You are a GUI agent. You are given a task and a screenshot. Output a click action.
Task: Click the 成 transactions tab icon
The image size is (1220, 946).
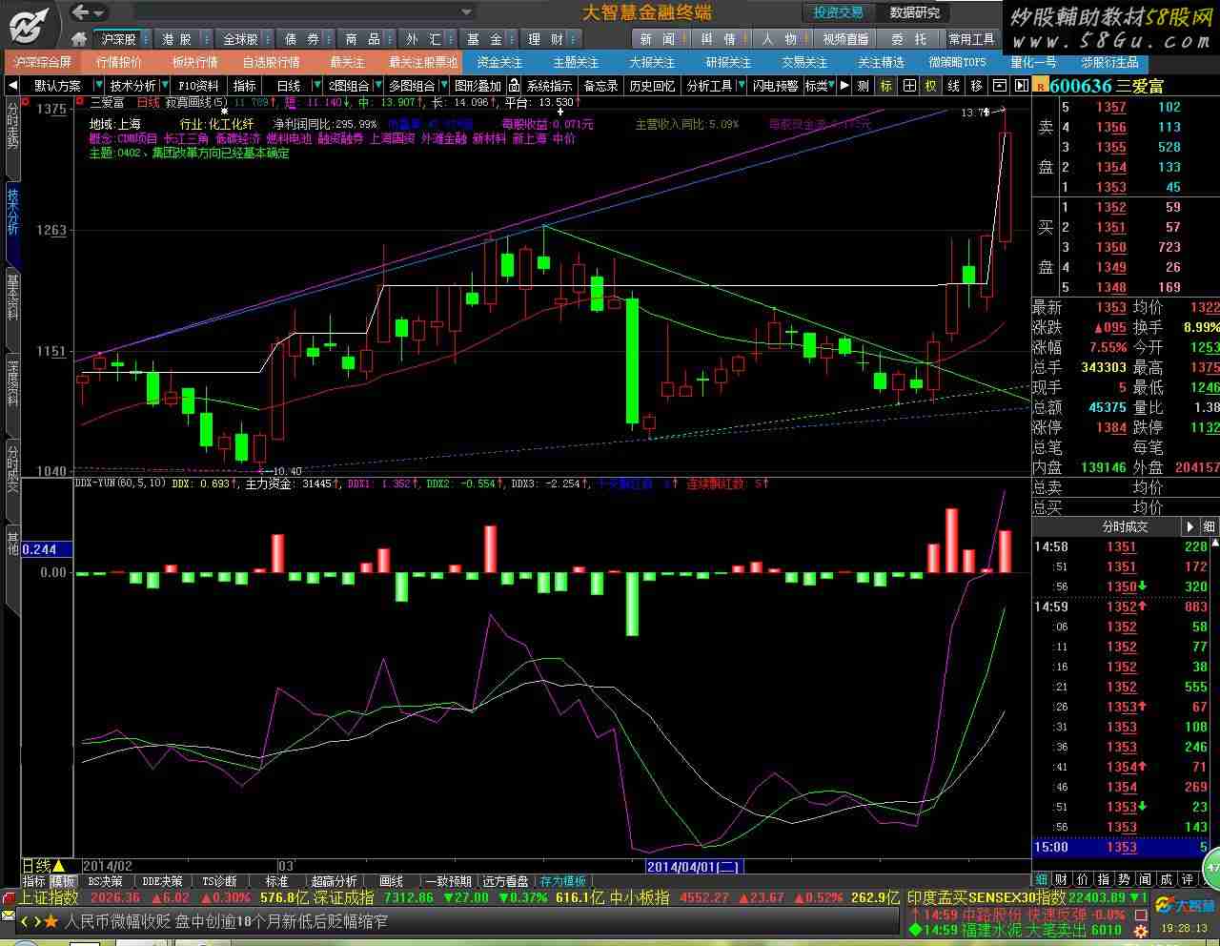click(x=1166, y=879)
